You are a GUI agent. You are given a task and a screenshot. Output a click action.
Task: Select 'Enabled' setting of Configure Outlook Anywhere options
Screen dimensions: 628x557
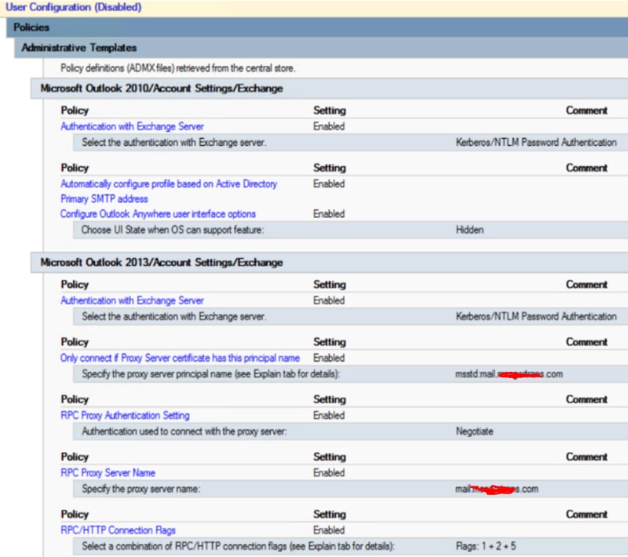click(329, 214)
